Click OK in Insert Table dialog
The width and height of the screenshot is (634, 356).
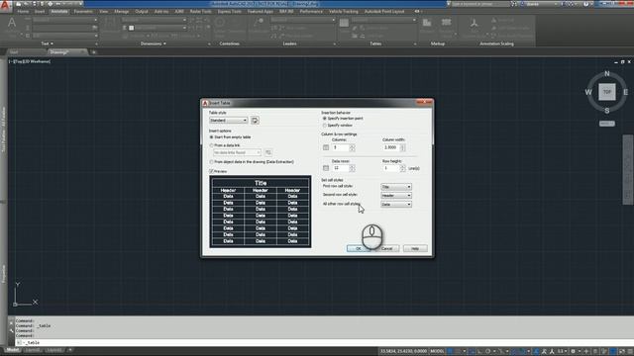tap(359, 248)
